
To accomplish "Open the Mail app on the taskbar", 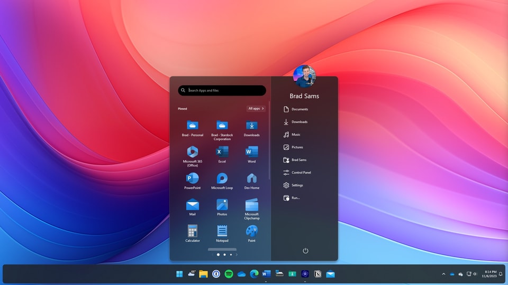I will pos(330,274).
